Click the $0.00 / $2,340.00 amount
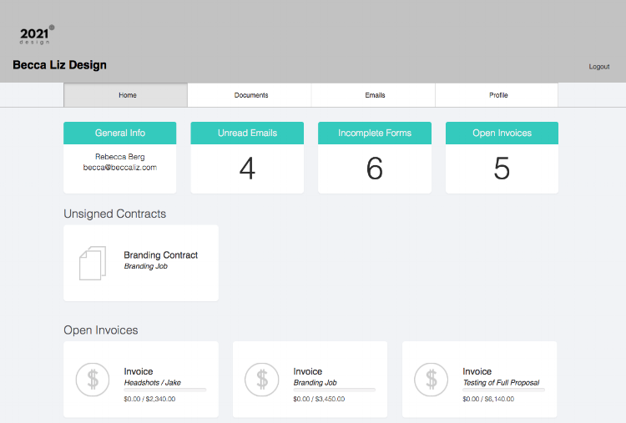Image resolution: width=626 pixels, height=423 pixels. [x=149, y=399]
